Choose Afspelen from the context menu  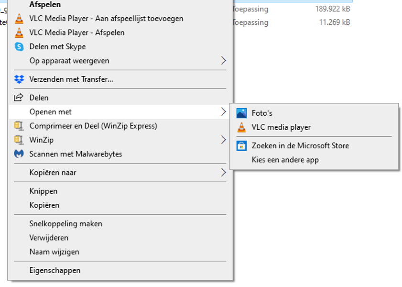pyautogui.click(x=120, y=5)
